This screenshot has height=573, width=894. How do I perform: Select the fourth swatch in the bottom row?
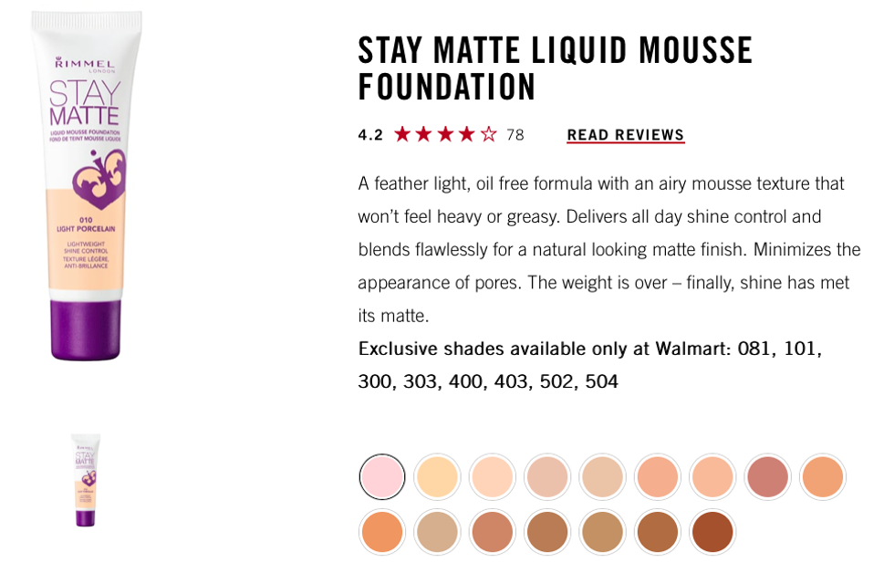547,532
